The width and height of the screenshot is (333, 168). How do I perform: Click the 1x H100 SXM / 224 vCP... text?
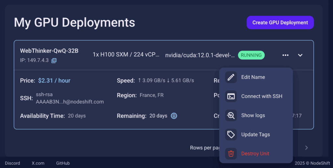[126, 55]
